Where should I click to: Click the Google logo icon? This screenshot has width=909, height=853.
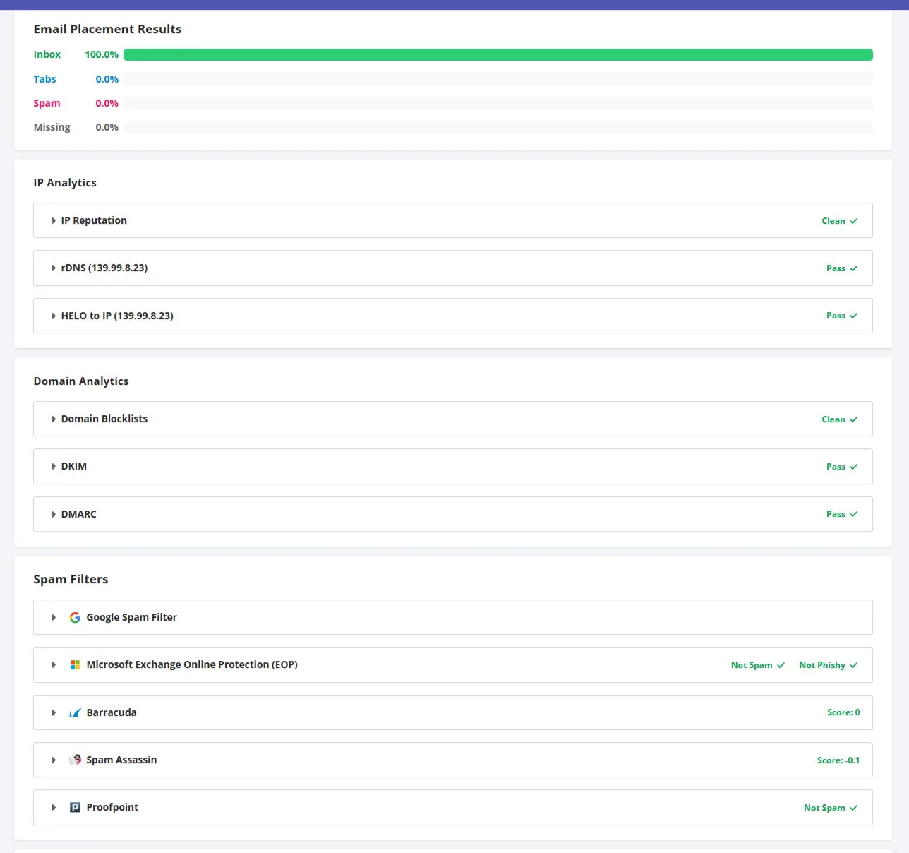click(x=75, y=617)
